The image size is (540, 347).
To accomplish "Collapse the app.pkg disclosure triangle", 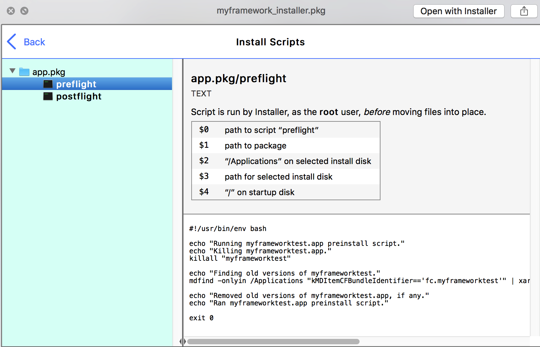I will pos(13,71).
